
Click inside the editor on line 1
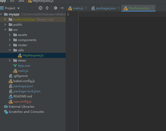pyautogui.click(x=115, y=14)
